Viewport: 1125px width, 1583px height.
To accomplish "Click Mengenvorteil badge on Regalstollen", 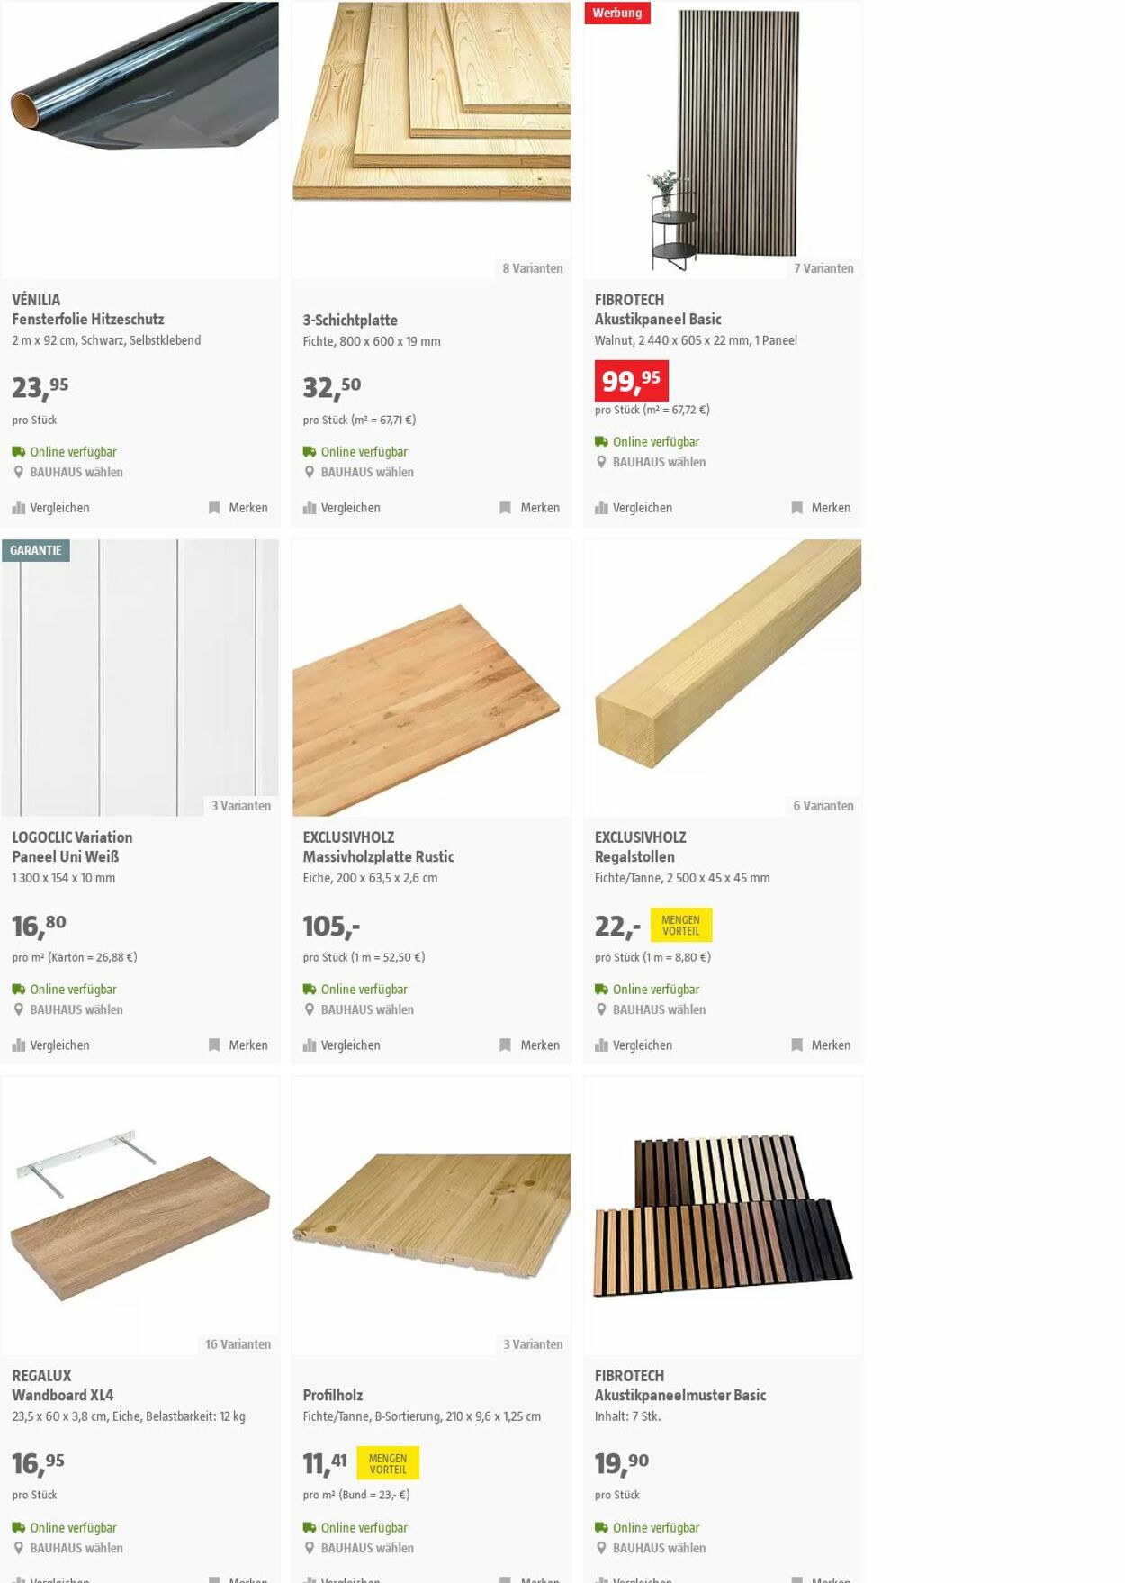I will pyautogui.click(x=681, y=926).
